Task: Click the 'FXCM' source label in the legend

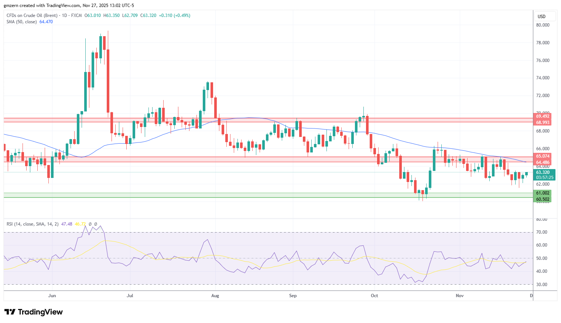Action: click(x=76, y=16)
